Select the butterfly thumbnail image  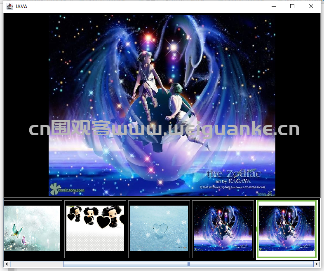click(x=32, y=229)
